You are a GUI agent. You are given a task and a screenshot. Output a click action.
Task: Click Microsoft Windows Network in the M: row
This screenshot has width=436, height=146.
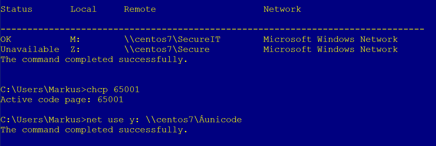click(330, 40)
